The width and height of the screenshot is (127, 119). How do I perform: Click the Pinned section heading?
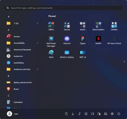tap(52, 16)
